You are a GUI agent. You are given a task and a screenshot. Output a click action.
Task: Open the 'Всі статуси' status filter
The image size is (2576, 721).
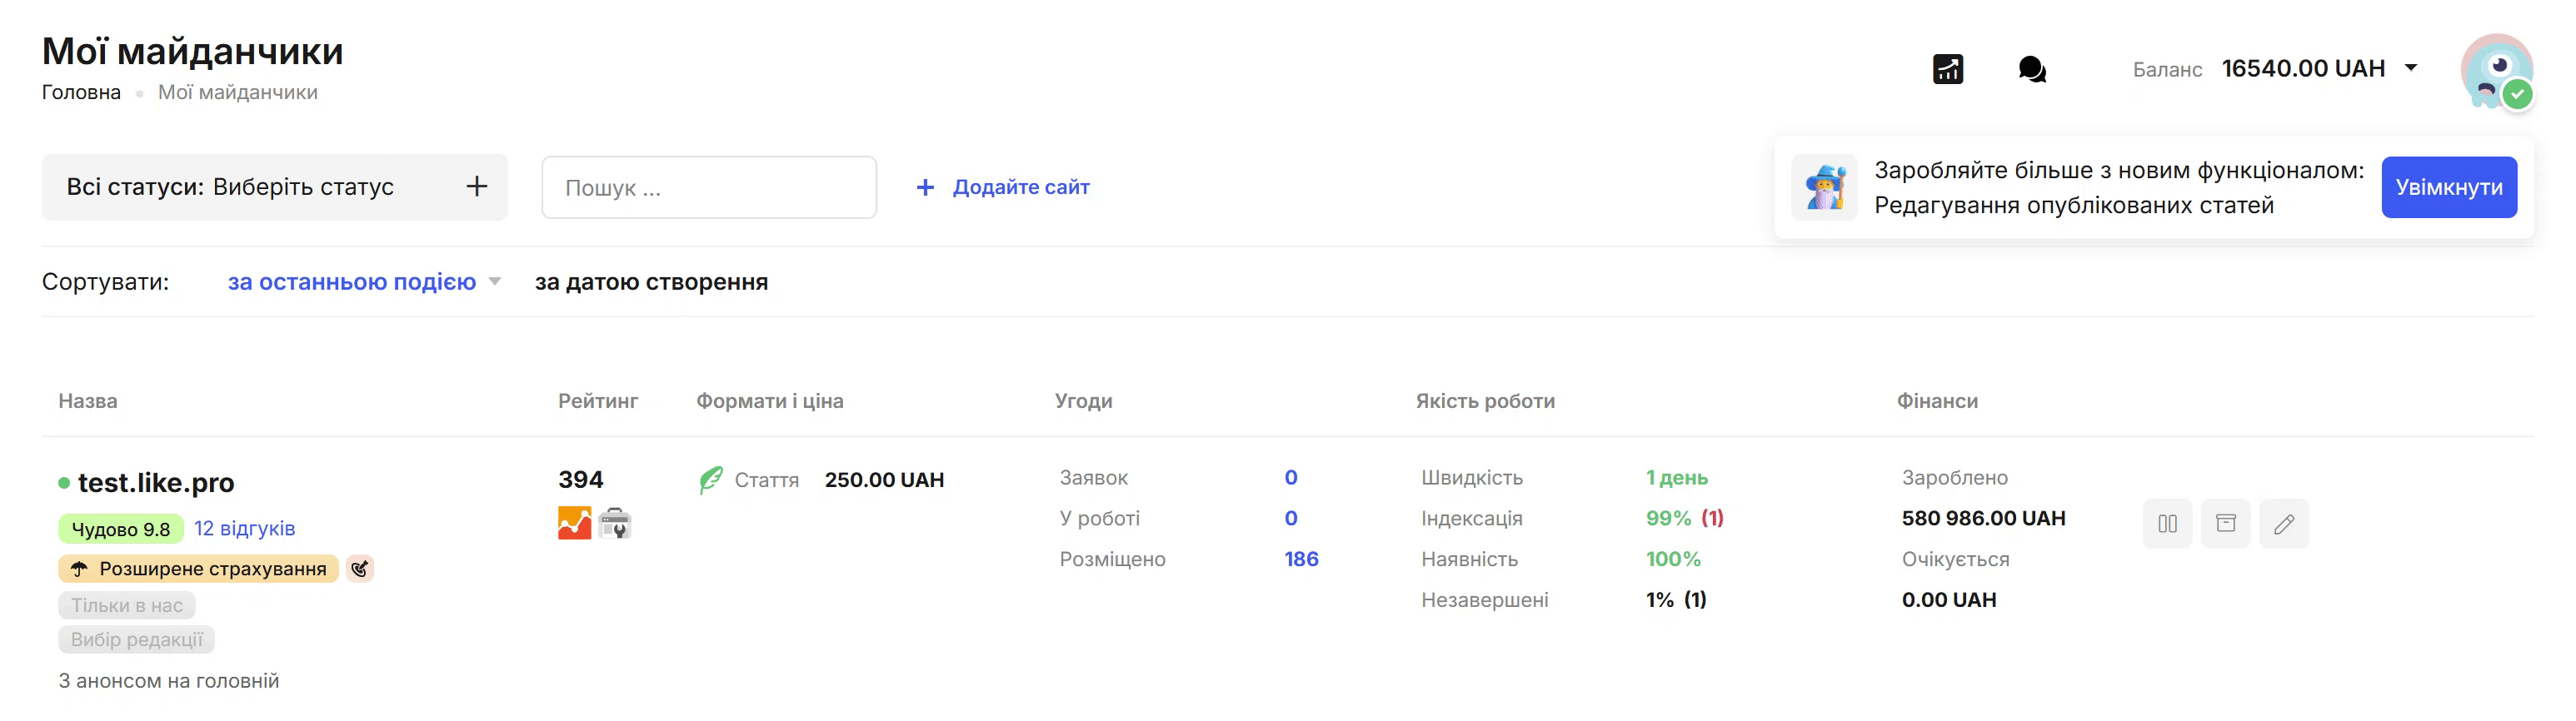[274, 188]
